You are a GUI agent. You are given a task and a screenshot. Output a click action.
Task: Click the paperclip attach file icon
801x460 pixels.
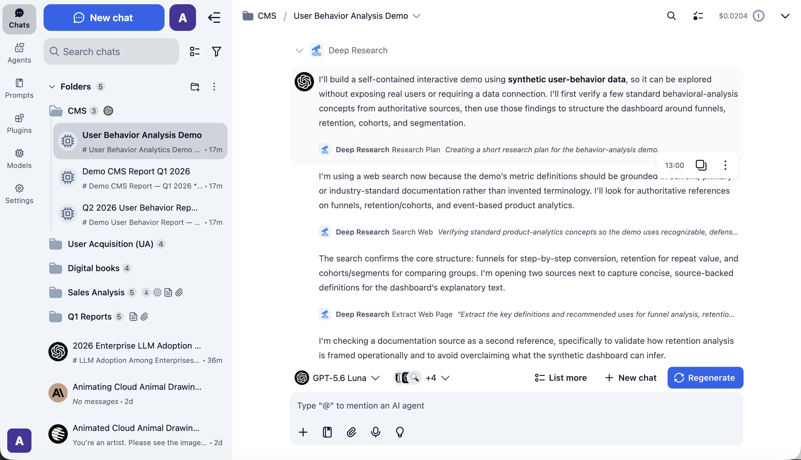[x=351, y=432]
